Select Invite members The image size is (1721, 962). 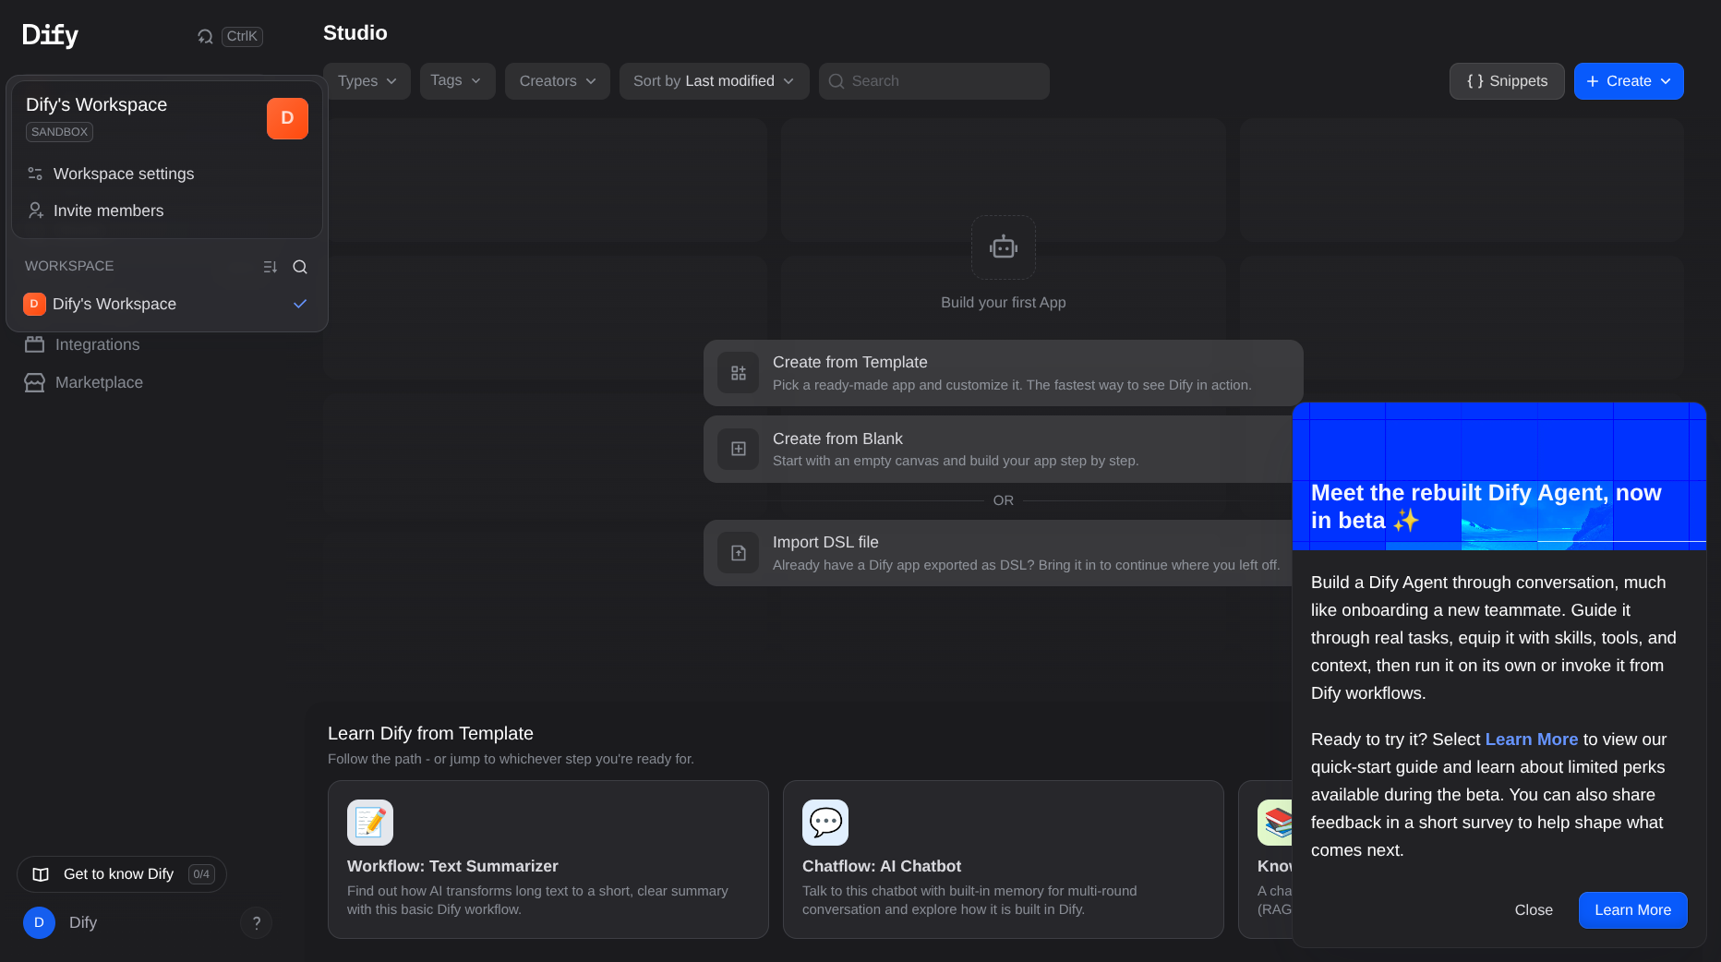(x=166, y=210)
